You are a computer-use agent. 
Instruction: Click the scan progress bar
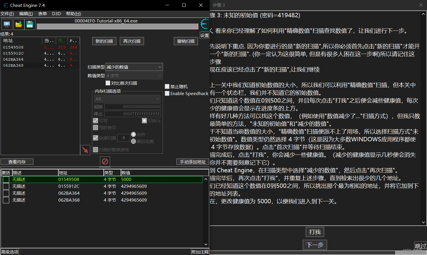click(x=118, y=26)
